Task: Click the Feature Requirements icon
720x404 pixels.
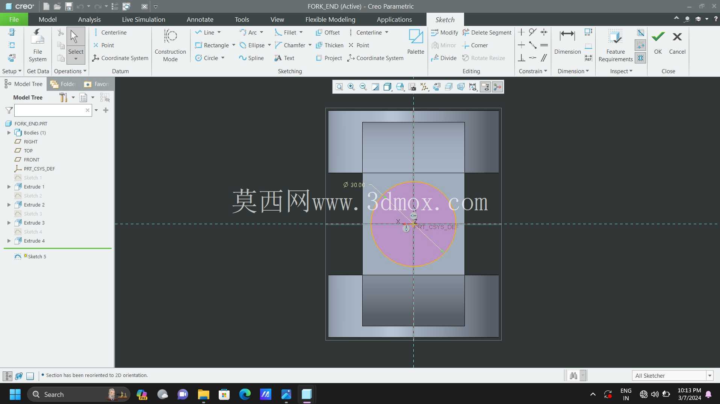Action: 616,45
